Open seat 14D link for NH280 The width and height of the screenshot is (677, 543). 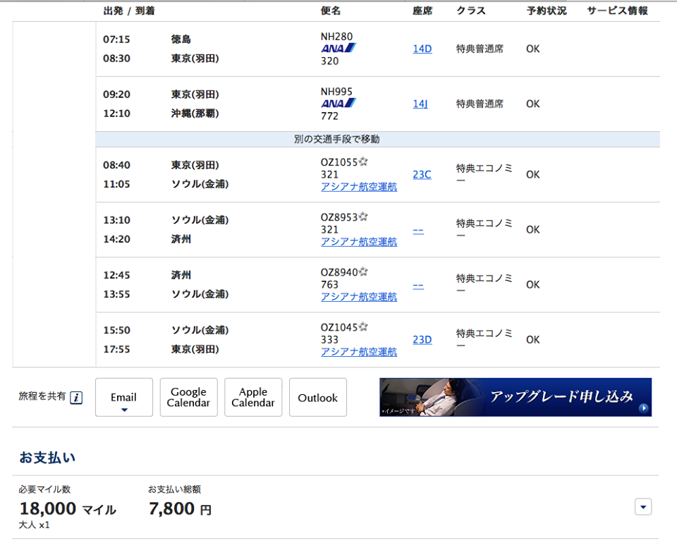(x=422, y=49)
